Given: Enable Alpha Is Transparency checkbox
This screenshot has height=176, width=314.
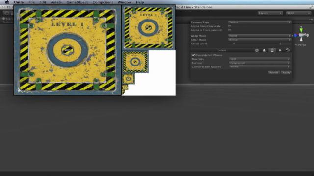Looking at the screenshot, I should click(230, 30).
